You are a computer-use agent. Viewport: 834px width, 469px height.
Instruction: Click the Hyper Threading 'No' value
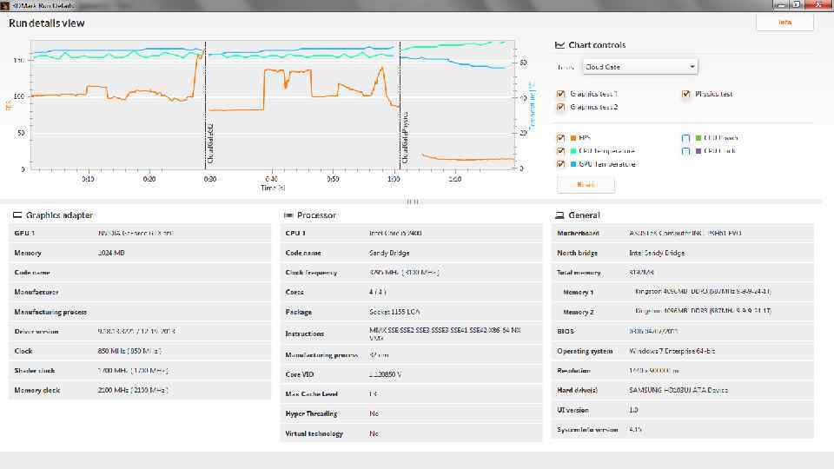coord(374,413)
